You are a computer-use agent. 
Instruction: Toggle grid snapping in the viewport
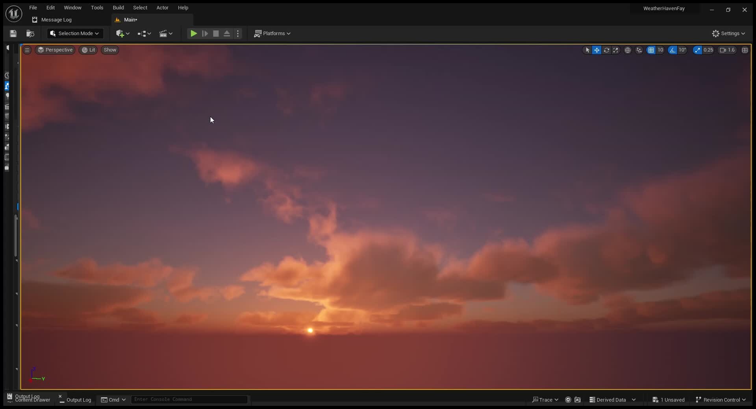click(651, 50)
